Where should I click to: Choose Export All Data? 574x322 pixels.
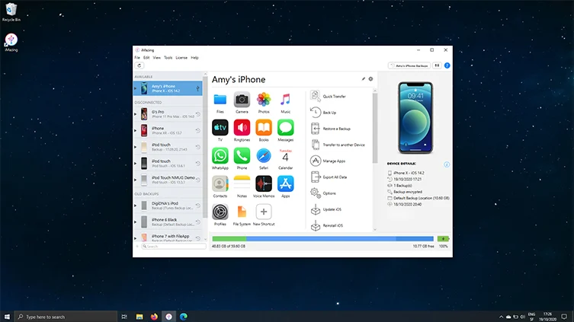pos(329,177)
